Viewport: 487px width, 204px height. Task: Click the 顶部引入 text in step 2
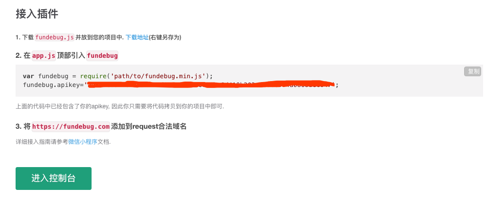pos(71,56)
